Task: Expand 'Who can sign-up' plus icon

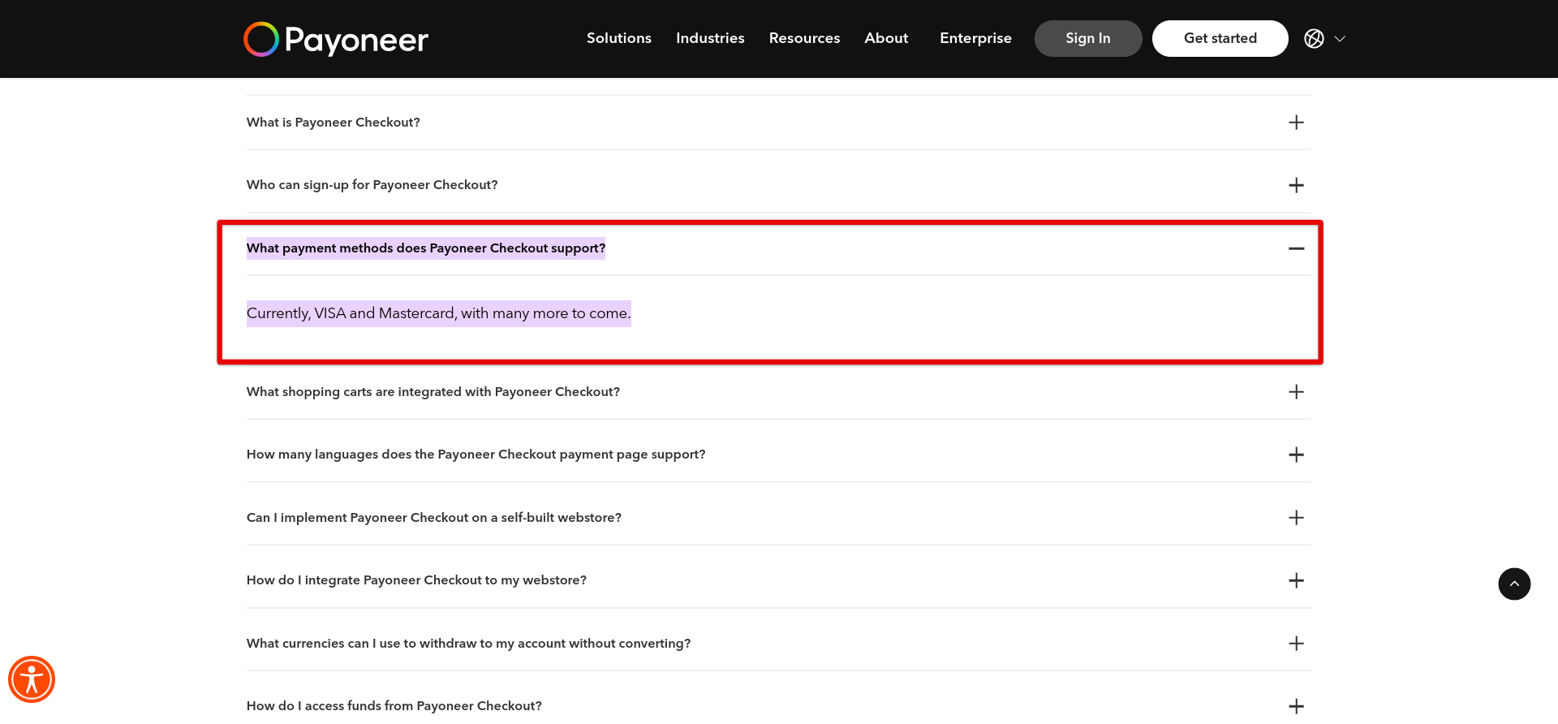Action: tap(1297, 185)
